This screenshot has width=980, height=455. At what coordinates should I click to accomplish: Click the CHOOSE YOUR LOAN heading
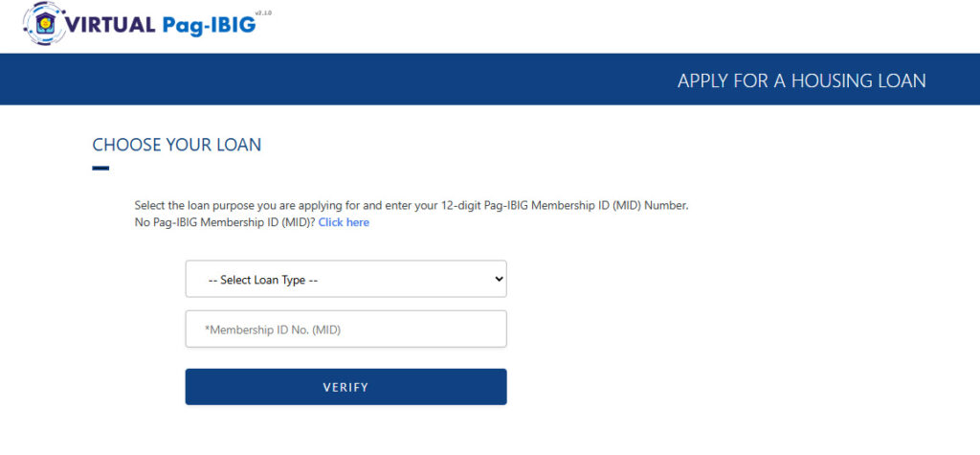[177, 146]
